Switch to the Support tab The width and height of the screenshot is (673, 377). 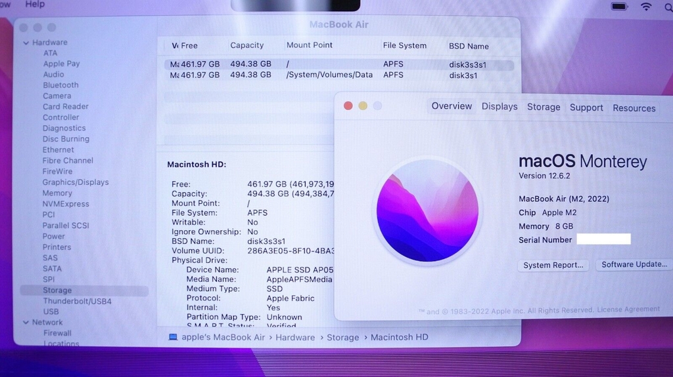(x=586, y=108)
